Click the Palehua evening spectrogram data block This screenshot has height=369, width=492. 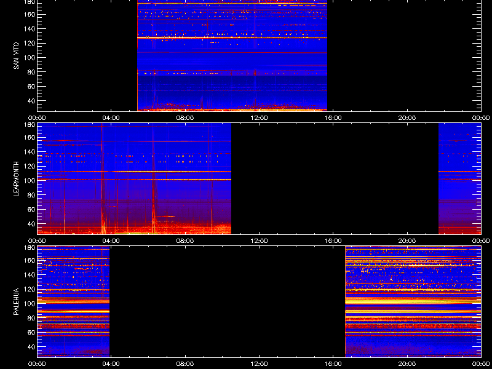pyautogui.click(x=413, y=301)
